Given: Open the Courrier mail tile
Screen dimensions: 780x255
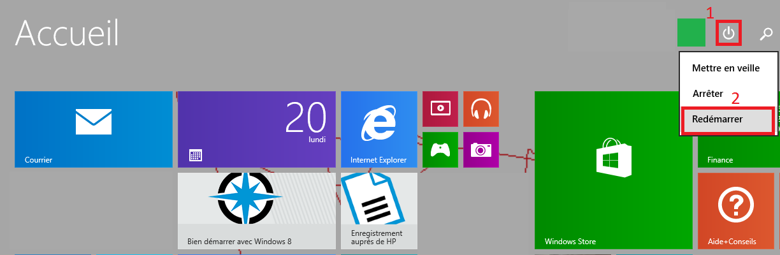Looking at the screenshot, I should [94, 129].
